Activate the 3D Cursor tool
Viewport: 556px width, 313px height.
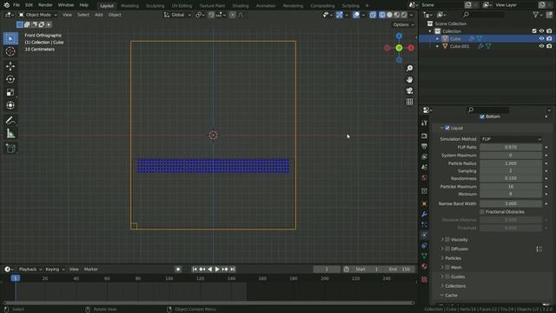tap(10, 51)
